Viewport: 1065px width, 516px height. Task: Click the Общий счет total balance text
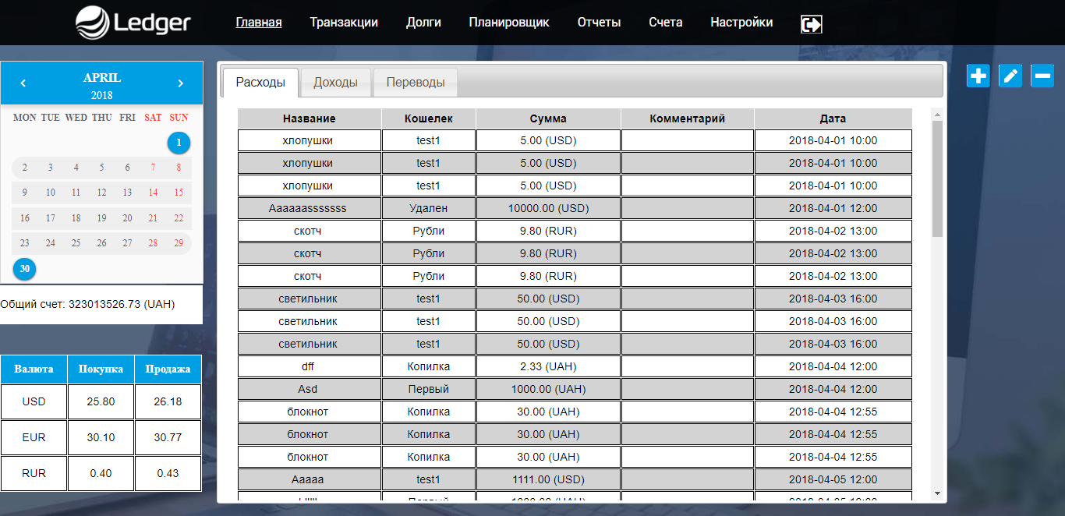87,304
